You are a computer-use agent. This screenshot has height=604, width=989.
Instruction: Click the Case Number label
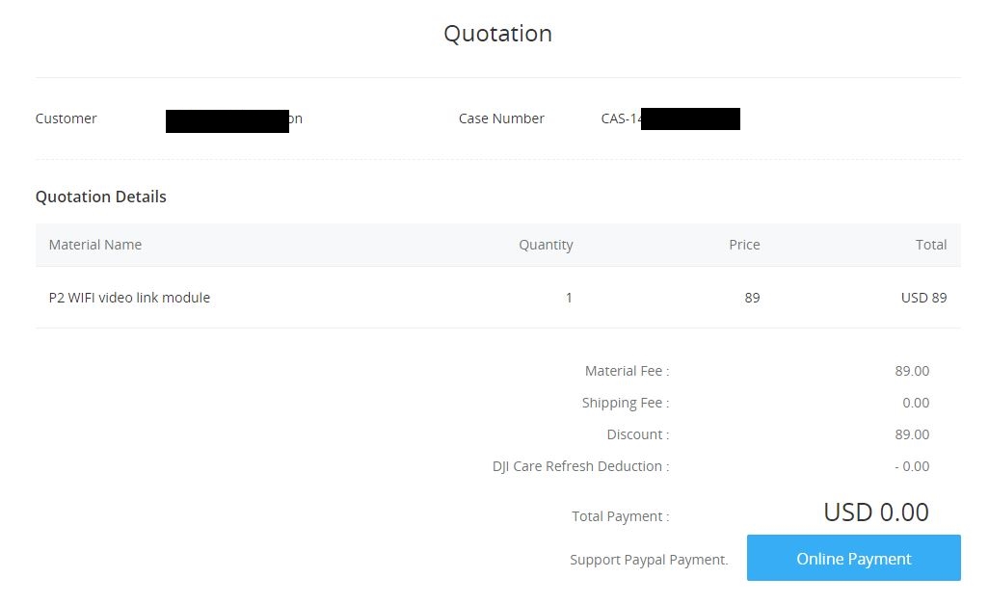coord(501,118)
